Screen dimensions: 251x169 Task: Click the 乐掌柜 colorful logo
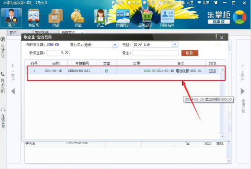click(x=240, y=17)
